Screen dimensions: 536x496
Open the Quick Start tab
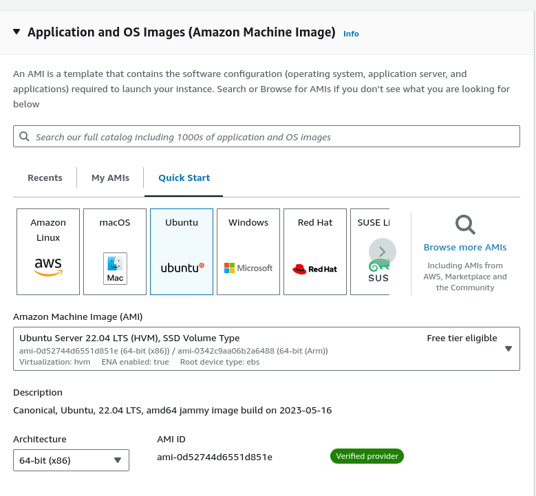click(x=184, y=177)
